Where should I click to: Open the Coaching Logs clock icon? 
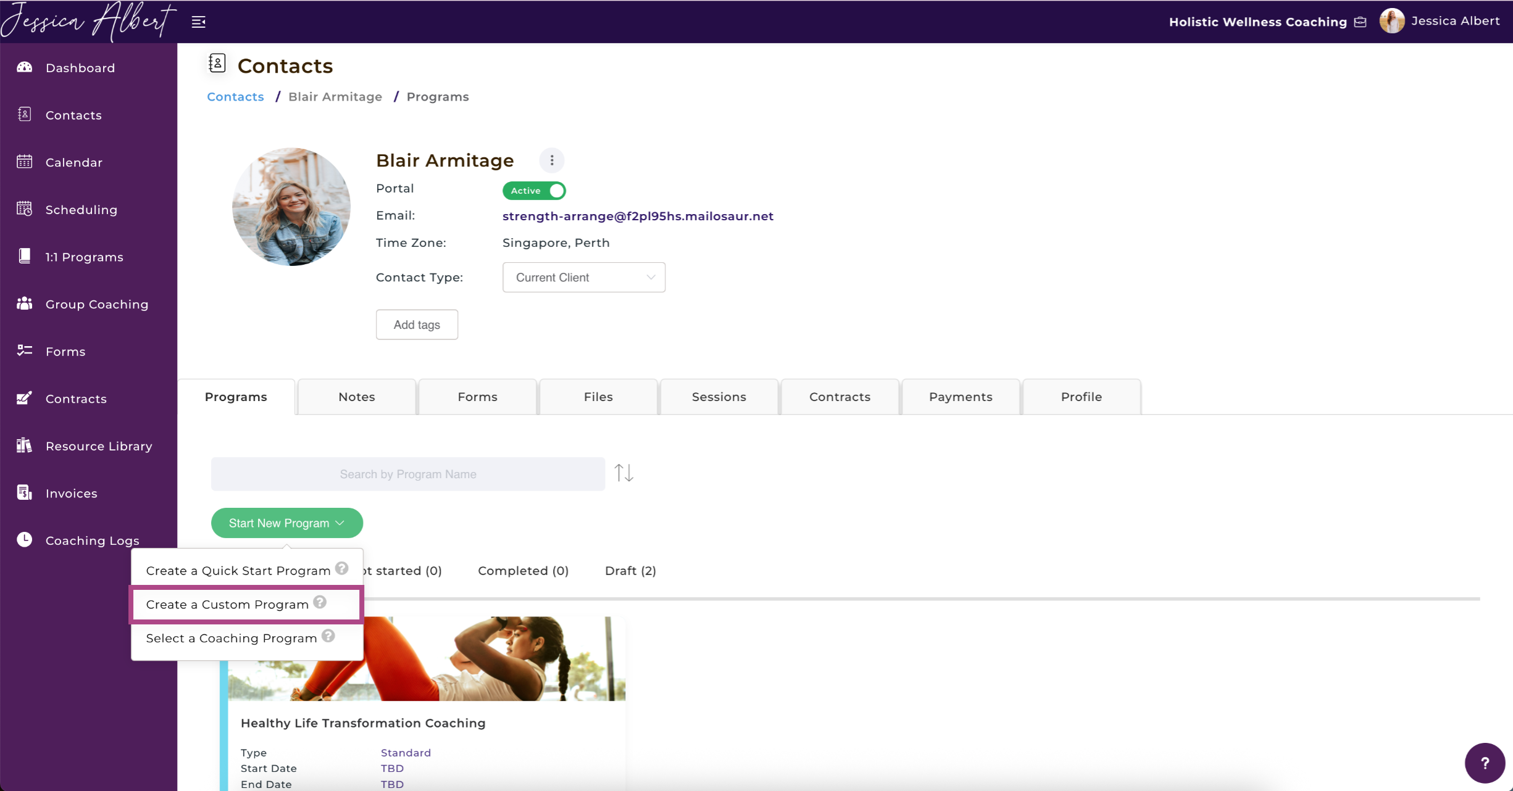[x=24, y=540]
